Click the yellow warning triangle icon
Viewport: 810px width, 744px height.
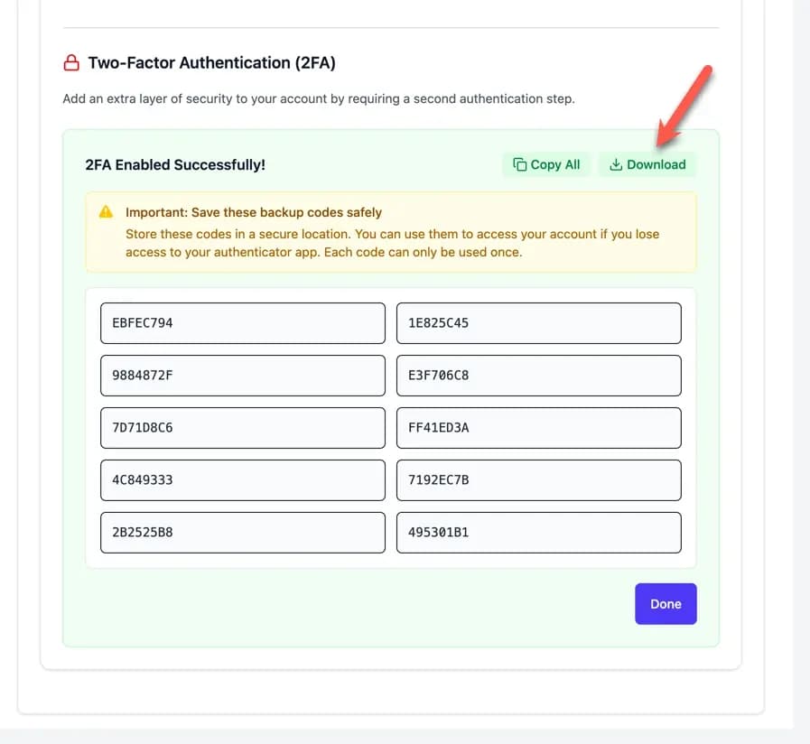tap(107, 212)
